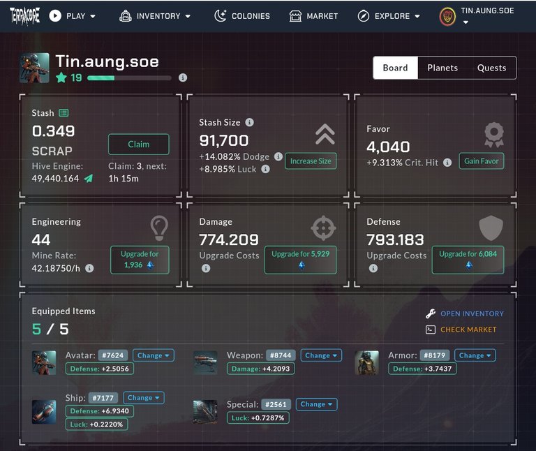Open the Special Change dropdown
This screenshot has height=451, width=536.
(317, 404)
